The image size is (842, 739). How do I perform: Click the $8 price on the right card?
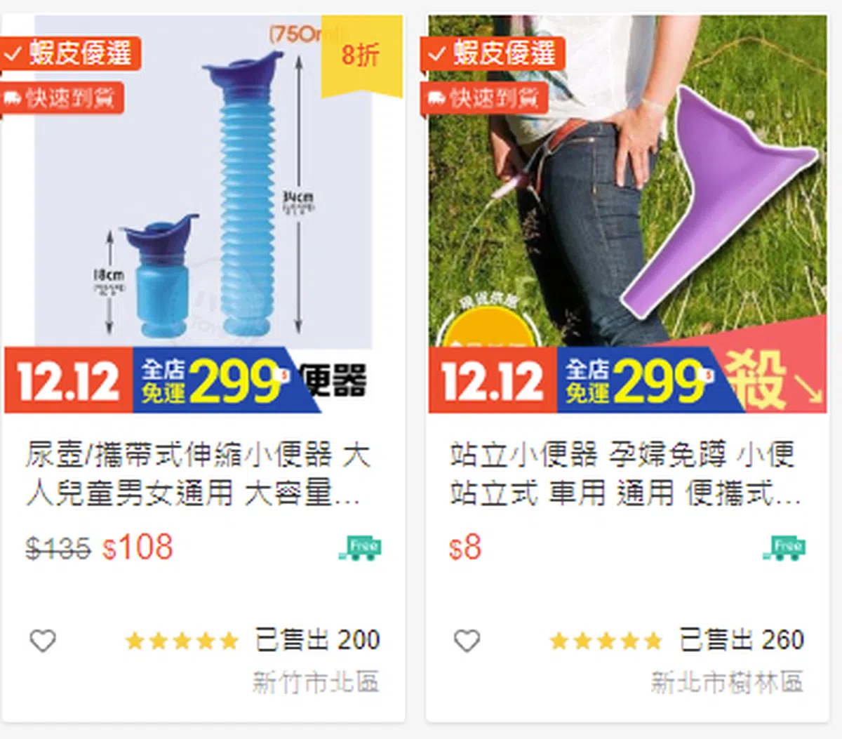(465, 547)
